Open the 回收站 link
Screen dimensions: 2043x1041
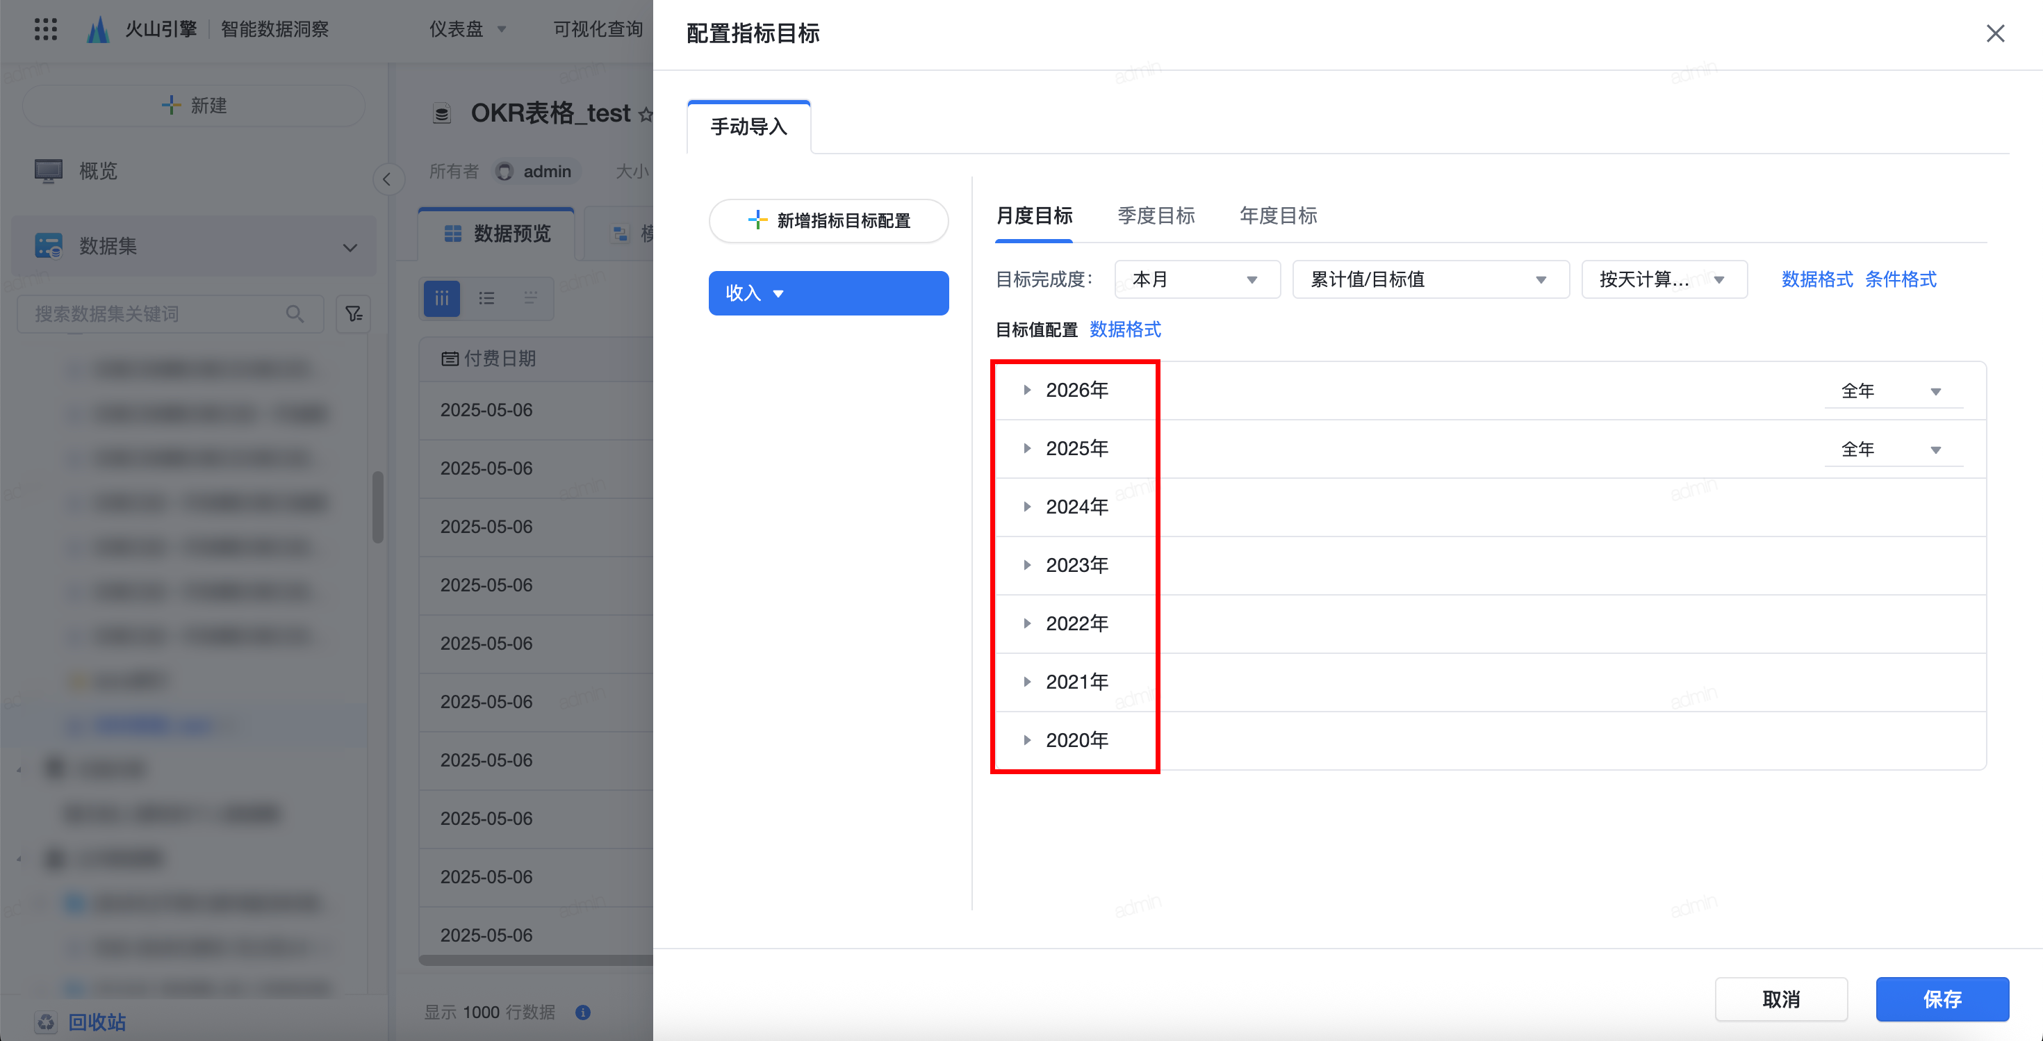(x=97, y=1022)
